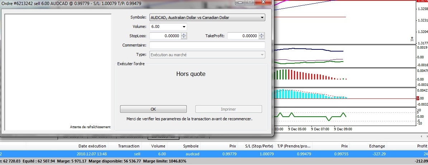Click the skull expert advisor icon on chart
The height and width of the screenshot is (165, 428).
click(412, 39)
